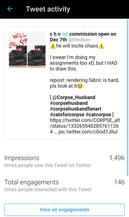Open the #corpsehusbandfanart hashtag

click(76, 109)
